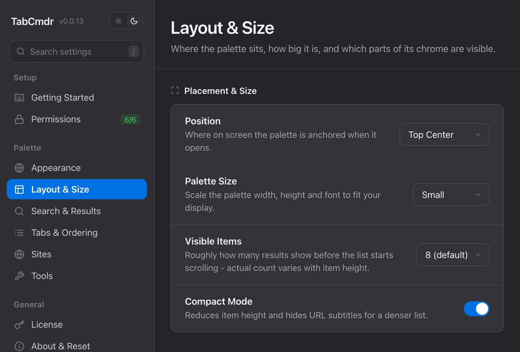Switch to dark theme moon icon
Image resolution: width=520 pixels, height=352 pixels.
click(x=134, y=21)
